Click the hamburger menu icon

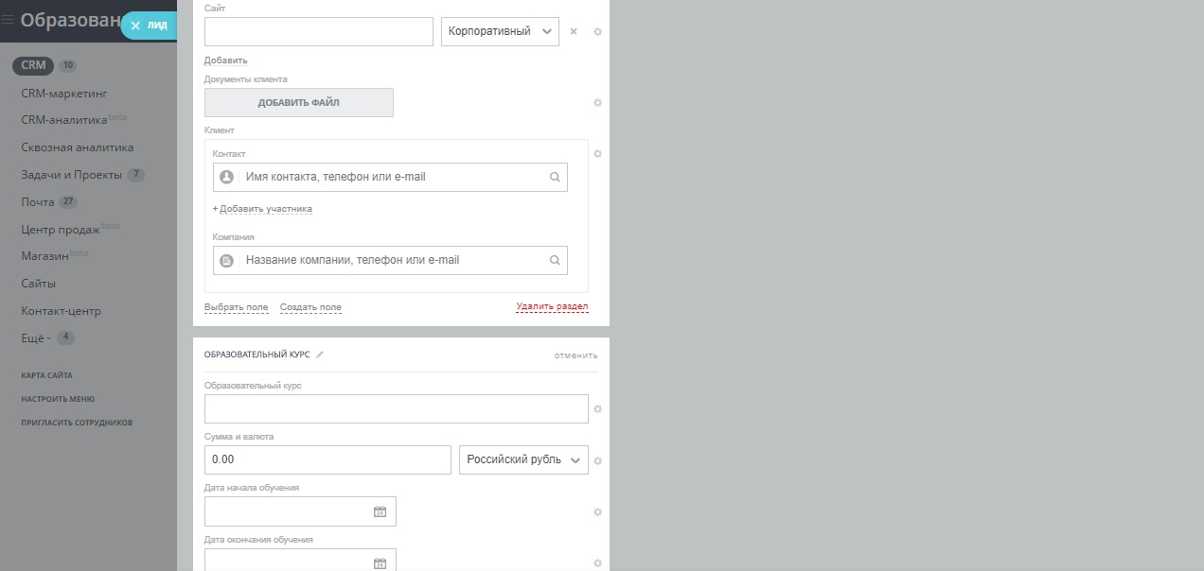pos(8,20)
